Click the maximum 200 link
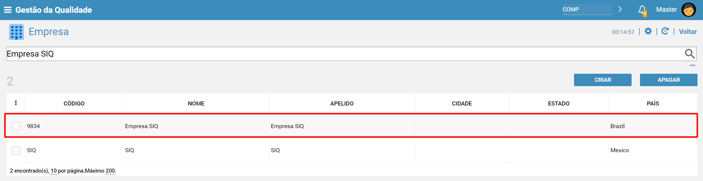The width and height of the screenshot is (703, 181). 110,171
